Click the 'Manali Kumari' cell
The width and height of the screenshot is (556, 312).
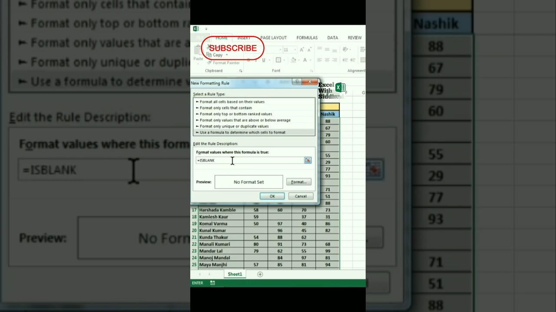click(221, 244)
